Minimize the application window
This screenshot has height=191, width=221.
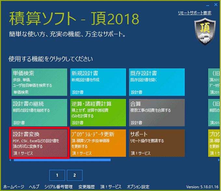click(x=207, y=5)
